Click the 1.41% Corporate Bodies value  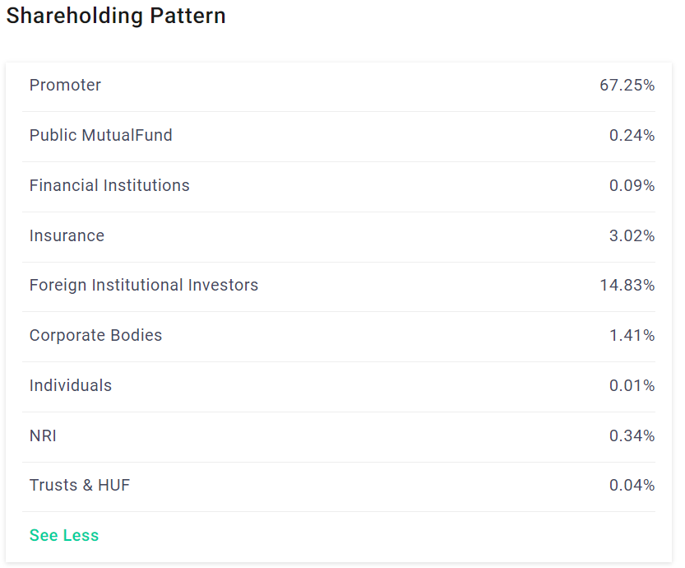click(x=632, y=336)
